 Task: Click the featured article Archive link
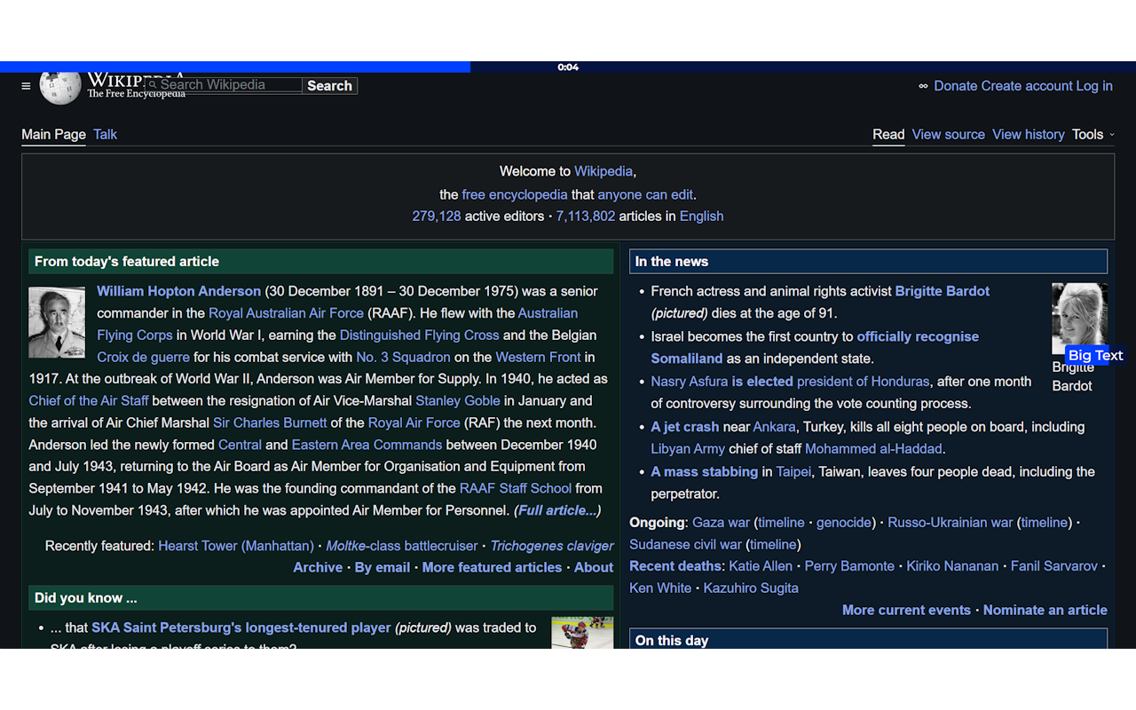click(318, 567)
